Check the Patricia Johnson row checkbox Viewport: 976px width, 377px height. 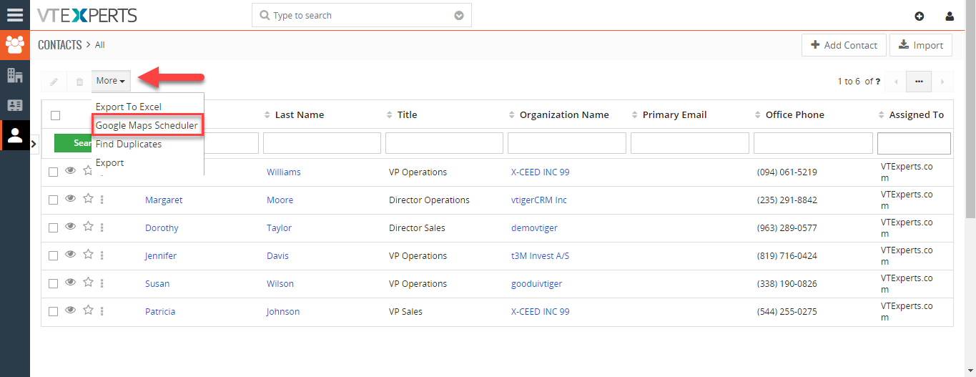pos(53,312)
